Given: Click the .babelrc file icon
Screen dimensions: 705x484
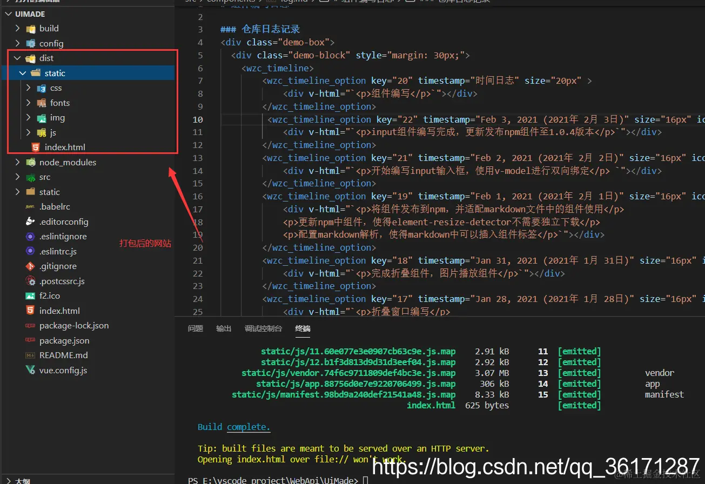Looking at the screenshot, I should coord(31,207).
